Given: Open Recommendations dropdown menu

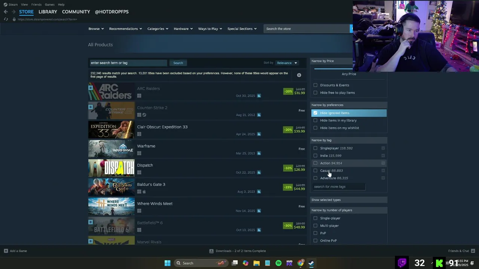Looking at the screenshot, I should click(125, 29).
